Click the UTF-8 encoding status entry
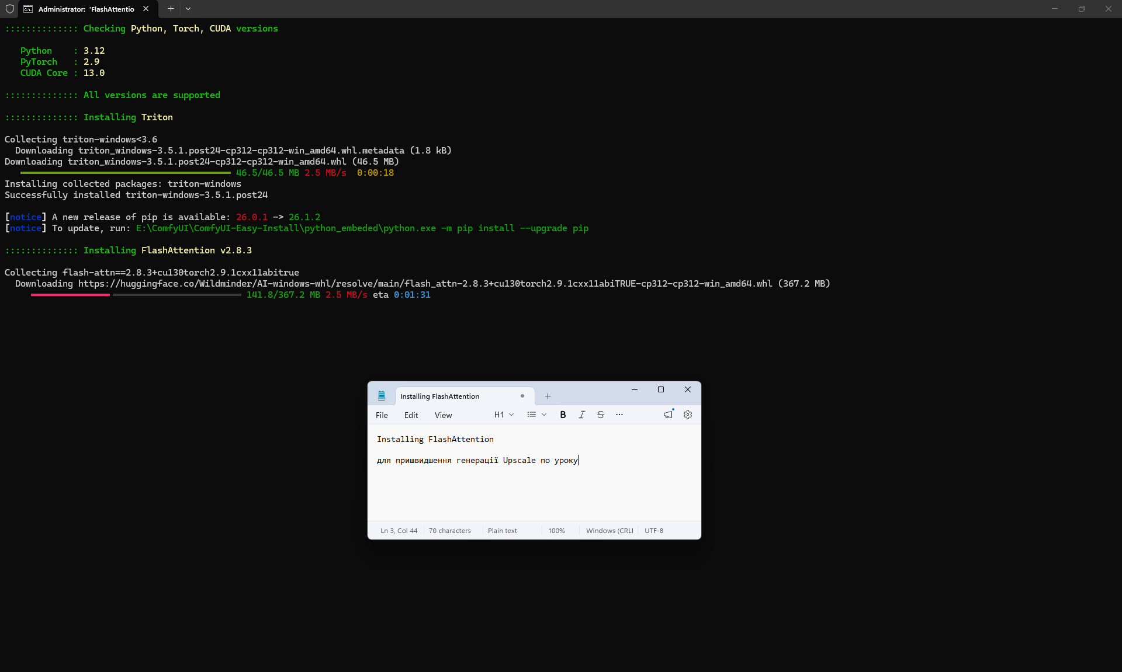 pos(654,531)
